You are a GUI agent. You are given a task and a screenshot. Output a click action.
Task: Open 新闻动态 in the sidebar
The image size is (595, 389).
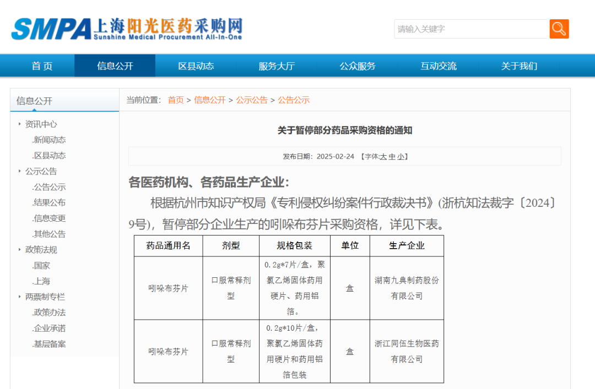coord(49,140)
